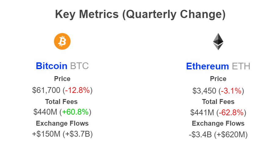Open the blue Bitcoin link
275x155 pixels.
[x=52, y=66]
